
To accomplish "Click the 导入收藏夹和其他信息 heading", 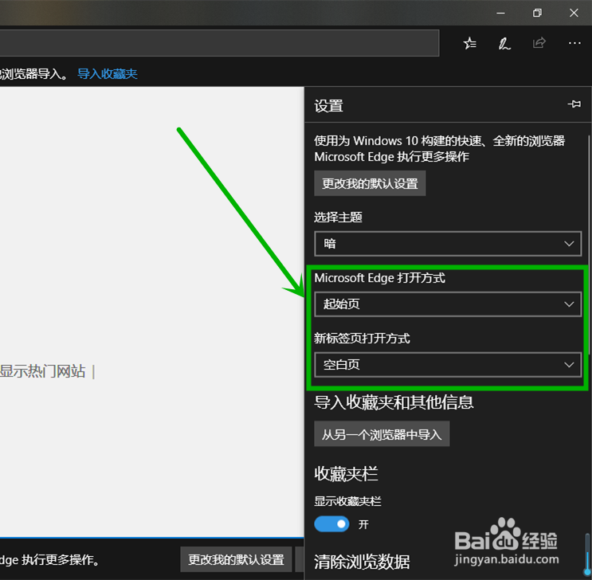I will (394, 402).
